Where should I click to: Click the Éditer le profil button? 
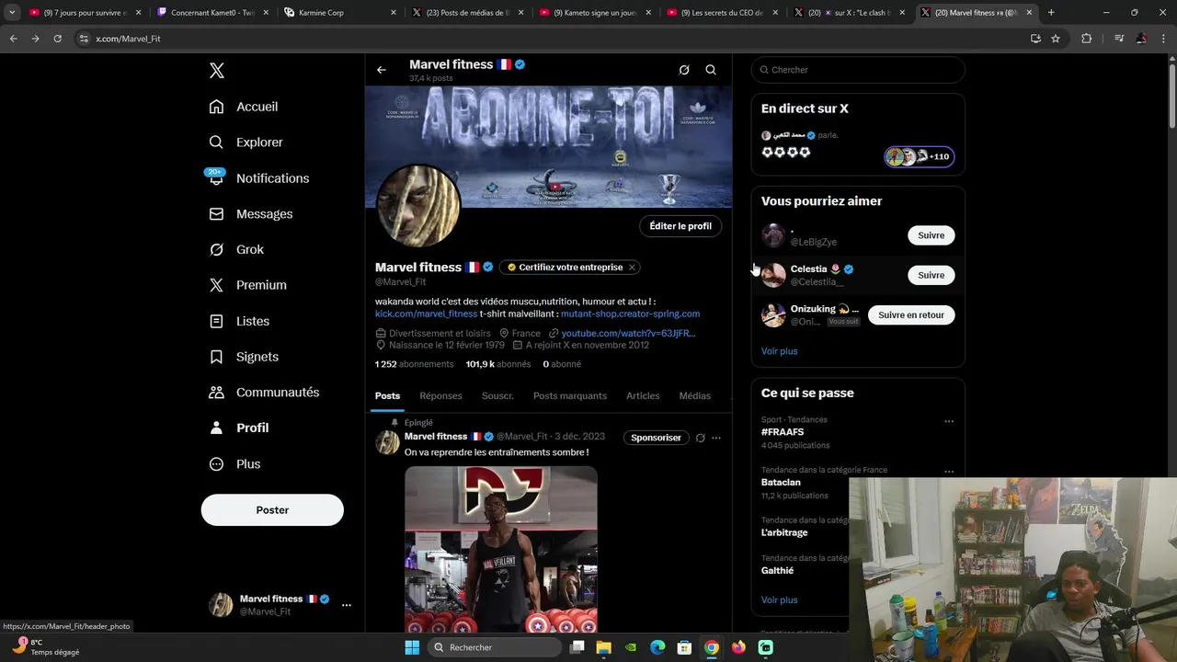point(680,226)
